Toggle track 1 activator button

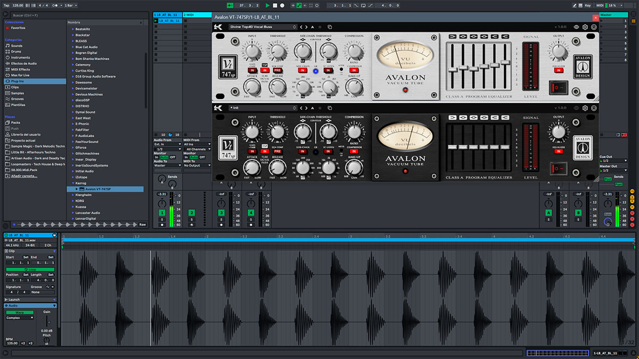coord(162,213)
